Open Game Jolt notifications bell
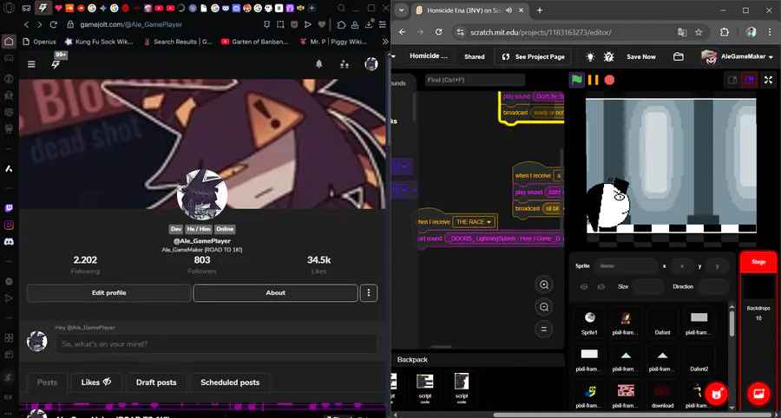This screenshot has height=418, width=781. click(319, 63)
